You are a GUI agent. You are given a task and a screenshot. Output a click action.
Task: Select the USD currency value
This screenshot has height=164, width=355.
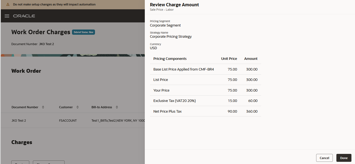click(x=154, y=48)
